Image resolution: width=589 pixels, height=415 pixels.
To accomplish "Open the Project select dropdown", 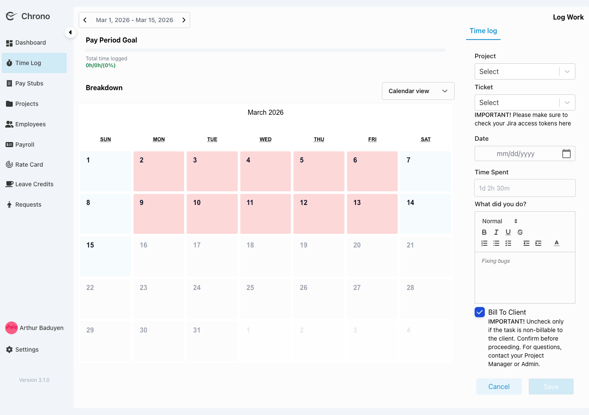I will [524, 71].
